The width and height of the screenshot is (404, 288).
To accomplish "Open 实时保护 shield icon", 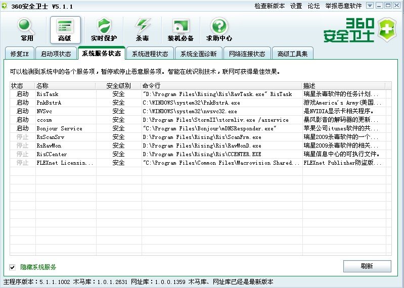I will click(104, 29).
